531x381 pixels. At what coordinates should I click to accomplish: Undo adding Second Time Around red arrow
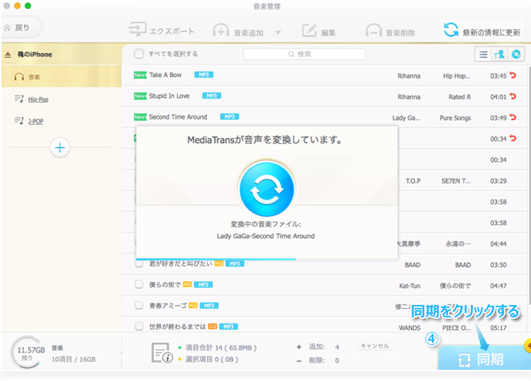point(513,117)
